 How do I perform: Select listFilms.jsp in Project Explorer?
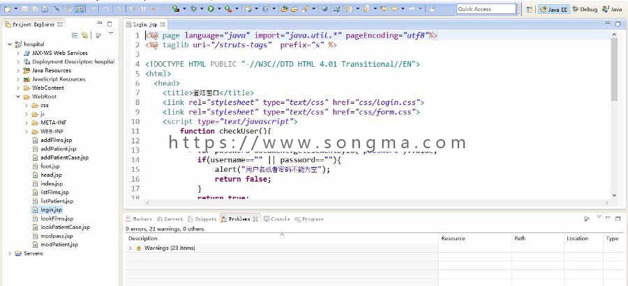pos(55,193)
